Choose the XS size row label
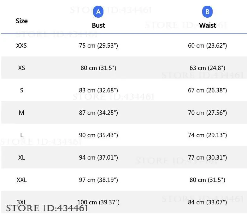 tap(21, 68)
